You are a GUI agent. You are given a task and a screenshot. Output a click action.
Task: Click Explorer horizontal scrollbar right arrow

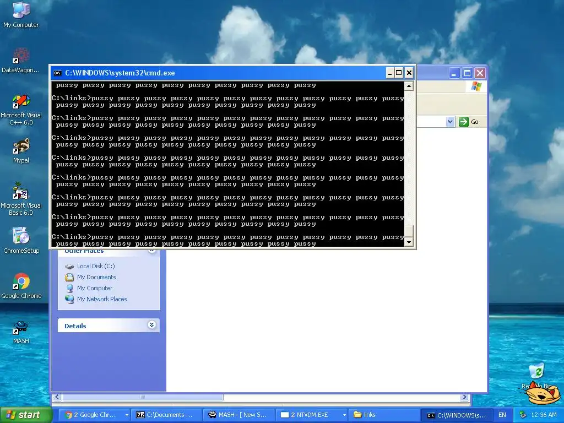point(464,397)
